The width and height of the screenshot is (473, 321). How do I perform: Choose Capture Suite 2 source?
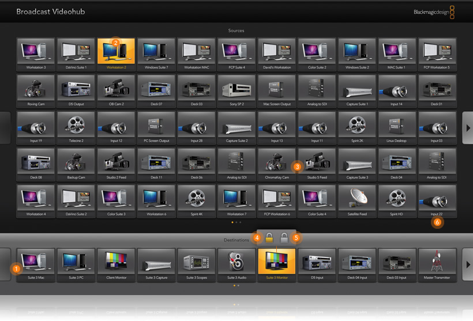(x=236, y=128)
